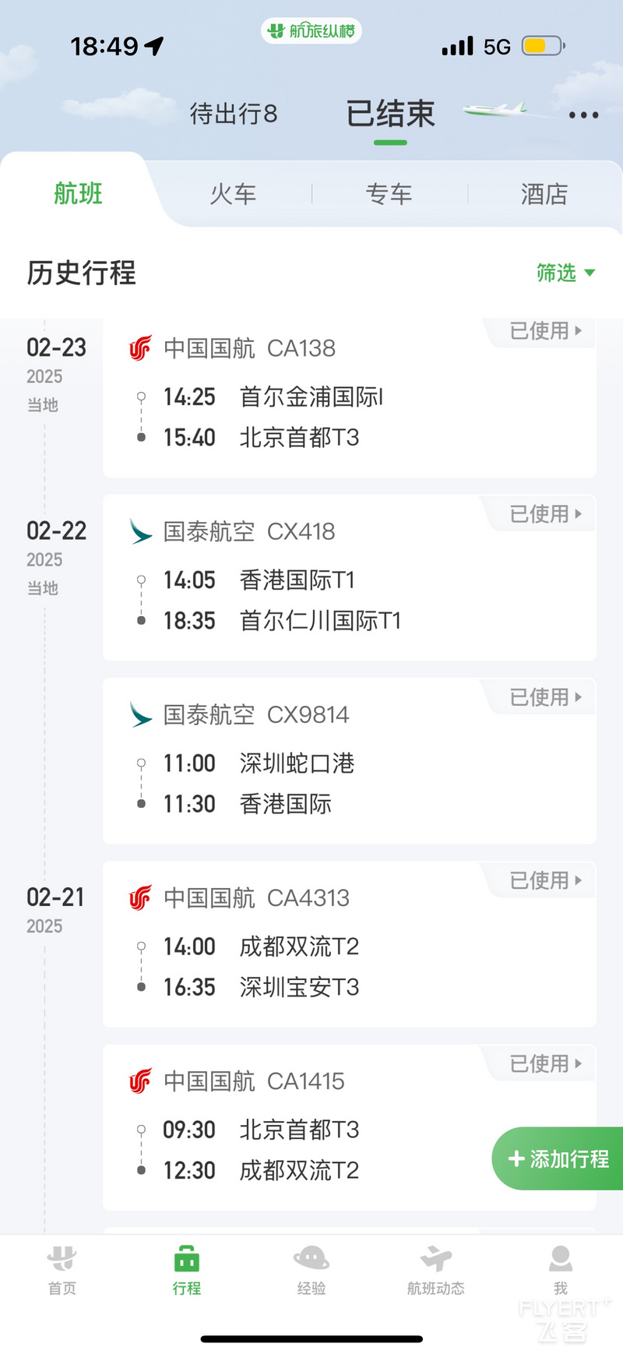The image size is (623, 1354).
Task: Select the 酒店 tab
Action: click(544, 194)
